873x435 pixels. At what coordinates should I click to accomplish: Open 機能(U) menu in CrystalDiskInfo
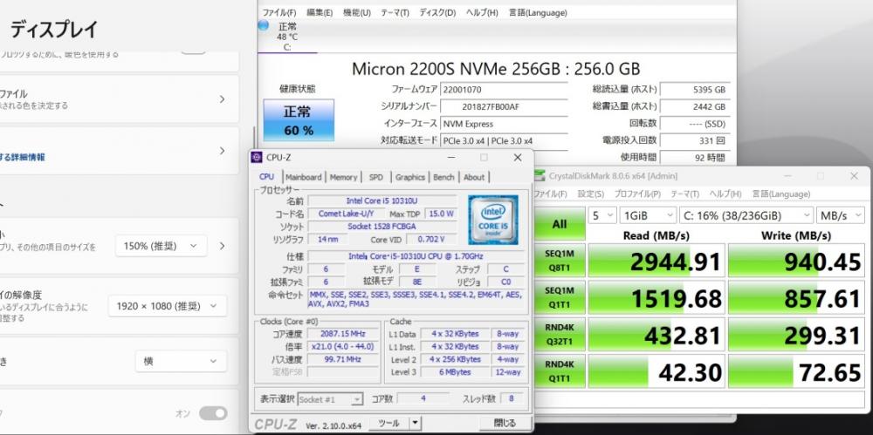[357, 12]
